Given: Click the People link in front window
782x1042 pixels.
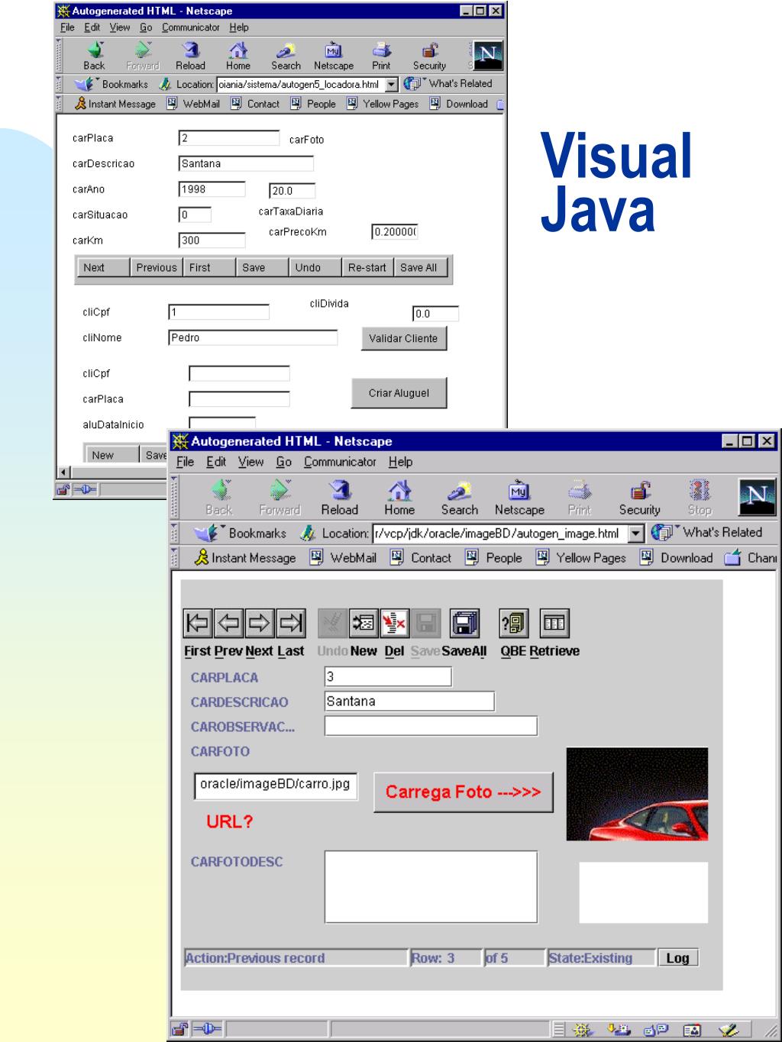Looking at the screenshot, I should pos(495,558).
